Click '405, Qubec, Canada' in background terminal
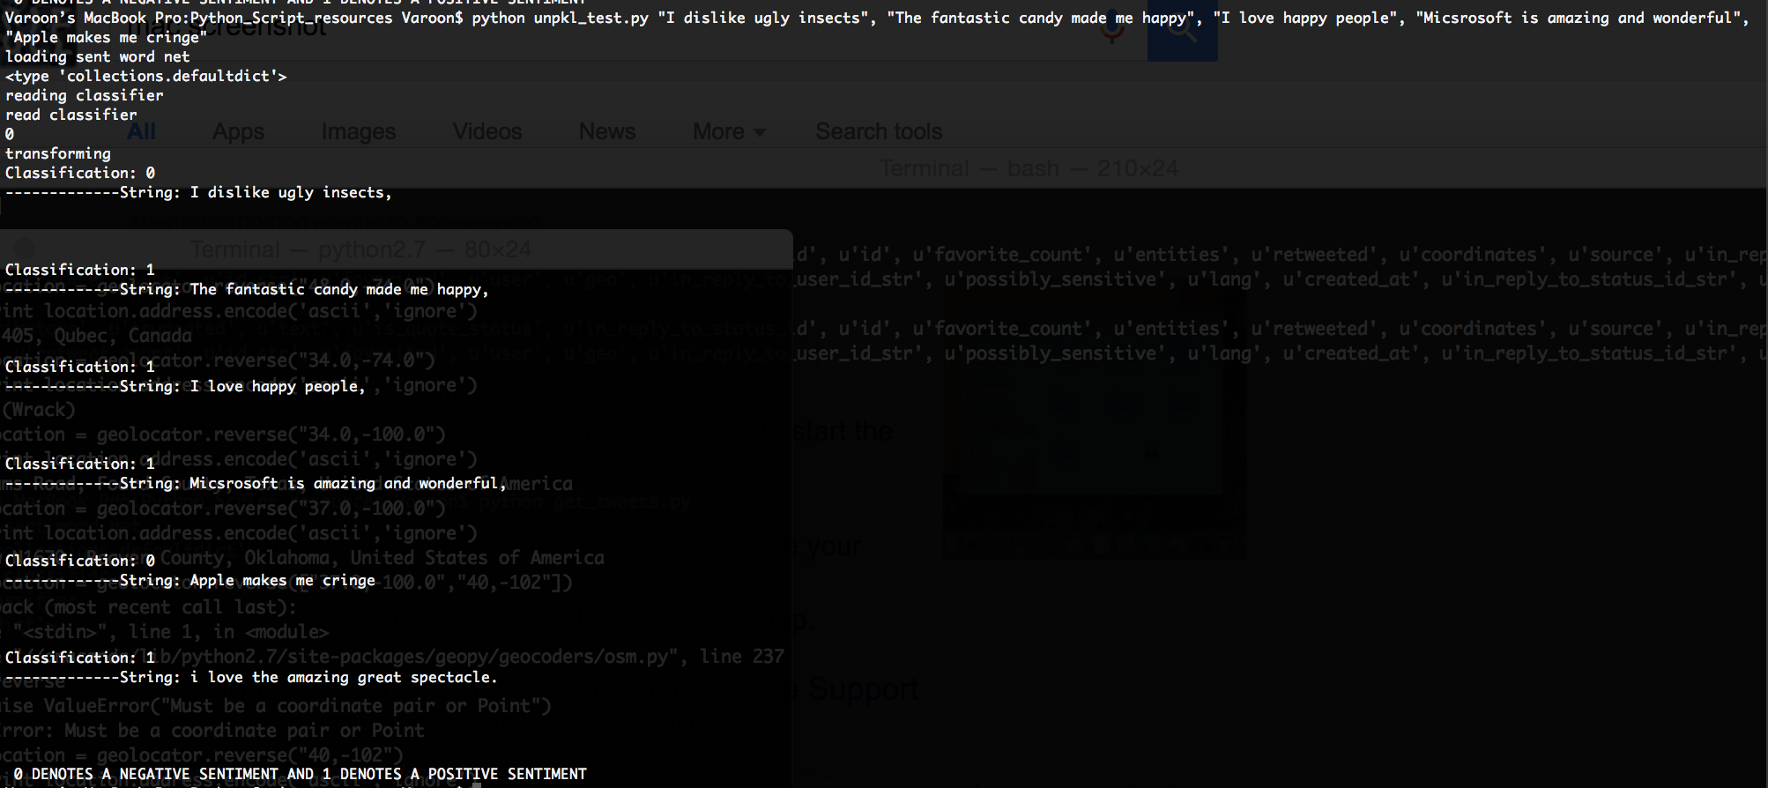The width and height of the screenshot is (1768, 788). tap(97, 336)
